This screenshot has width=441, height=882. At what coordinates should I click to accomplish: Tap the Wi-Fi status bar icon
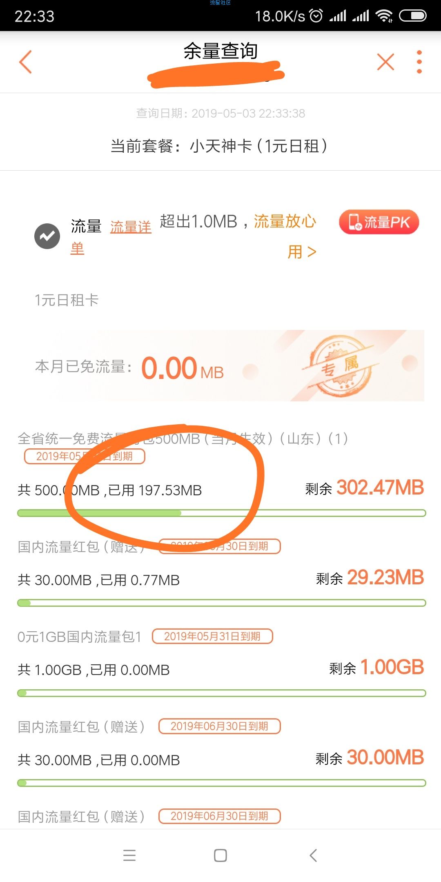[x=384, y=16]
